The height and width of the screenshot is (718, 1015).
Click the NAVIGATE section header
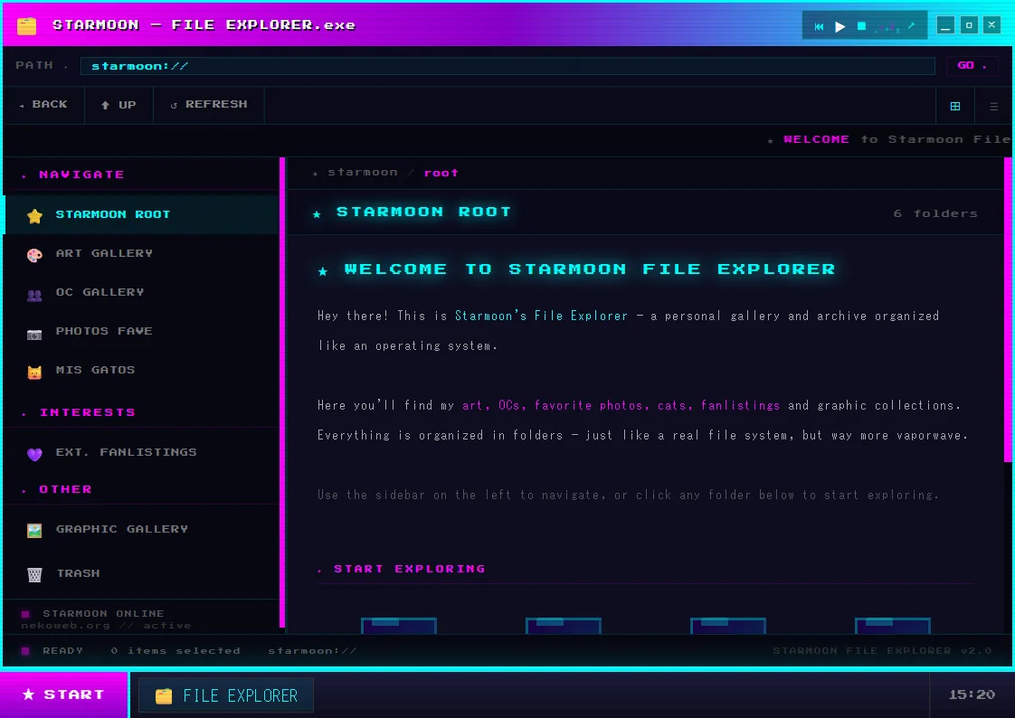tap(81, 175)
